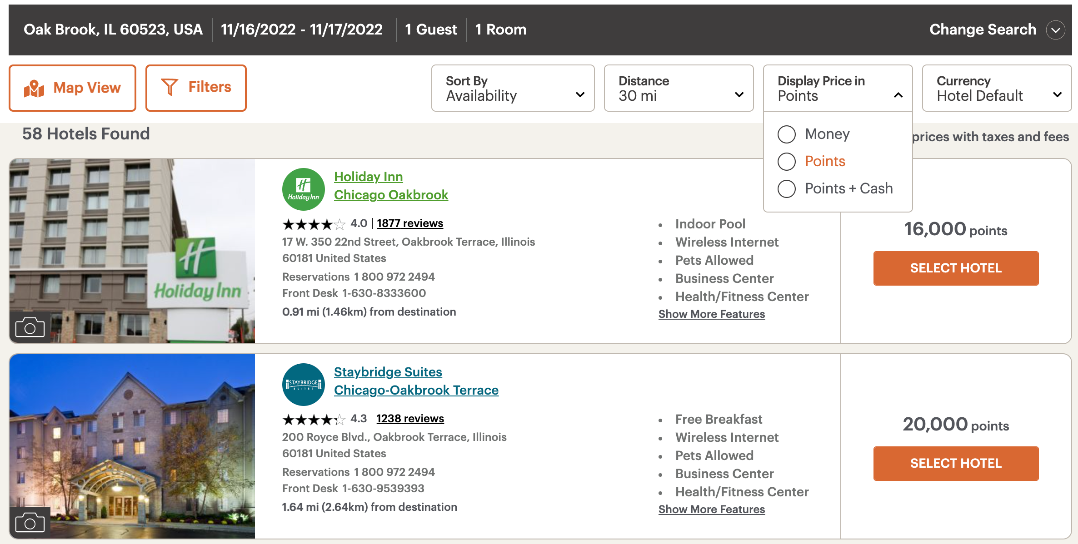Viewport: 1078px width, 544px height.
Task: Select the Map View icon
Action: (x=35, y=87)
